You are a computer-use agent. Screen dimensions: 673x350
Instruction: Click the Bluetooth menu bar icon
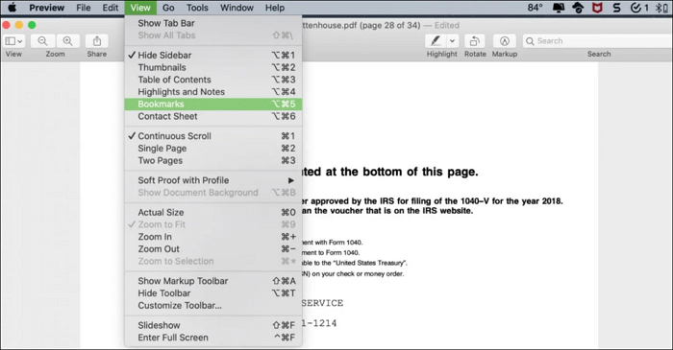661,8
